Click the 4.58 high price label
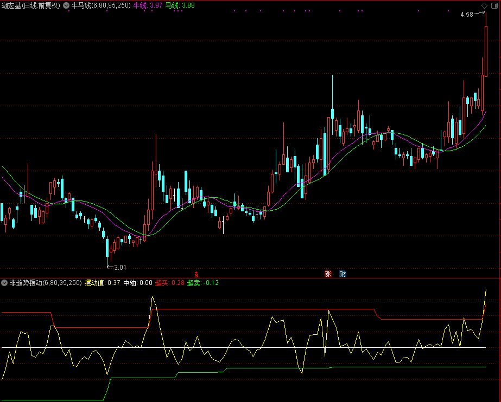The width and height of the screenshot is (501, 402). click(466, 15)
